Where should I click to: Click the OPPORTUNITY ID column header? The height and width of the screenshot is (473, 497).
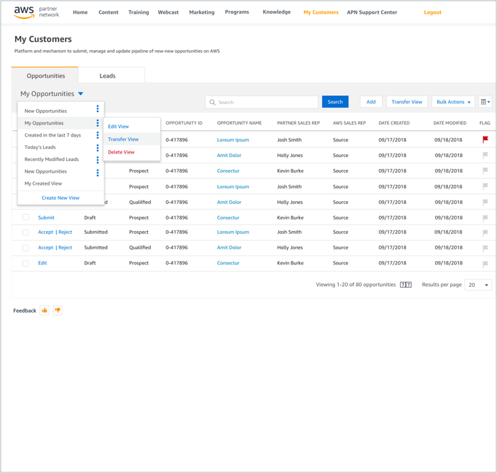pyautogui.click(x=184, y=123)
